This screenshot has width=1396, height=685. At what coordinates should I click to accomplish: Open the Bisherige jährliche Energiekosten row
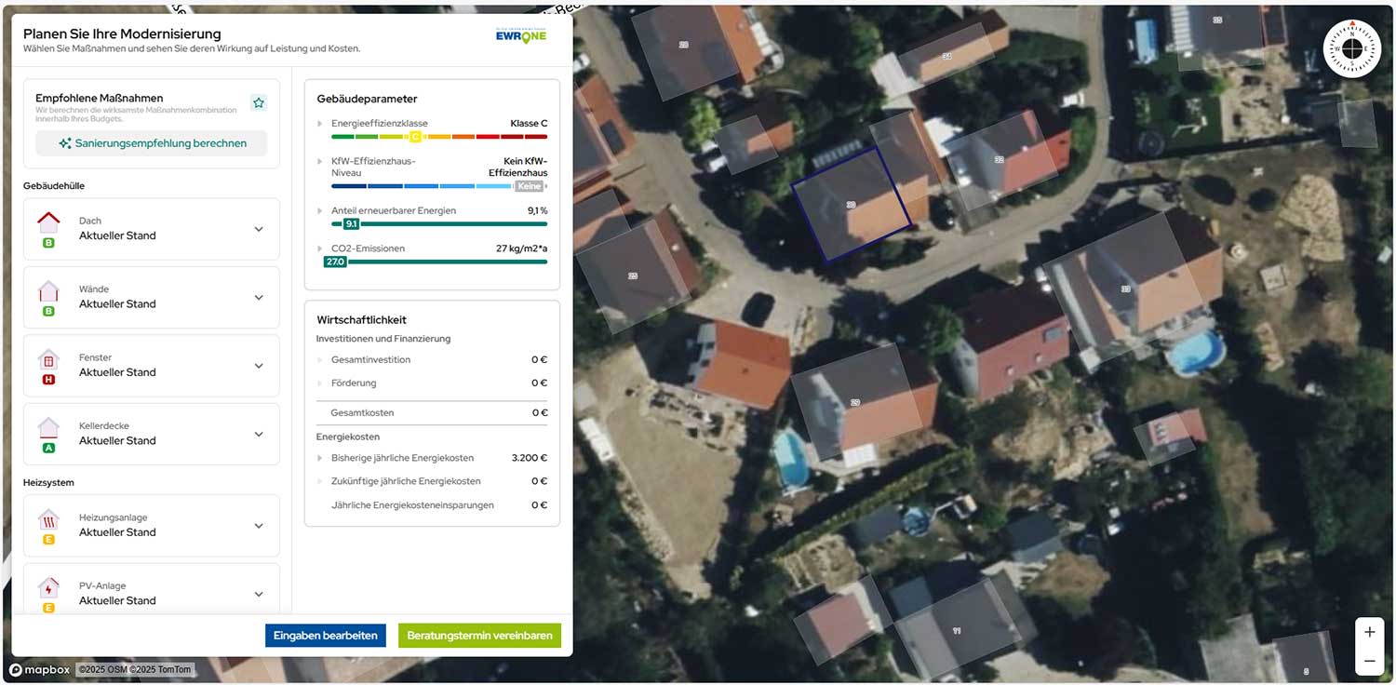(321, 457)
